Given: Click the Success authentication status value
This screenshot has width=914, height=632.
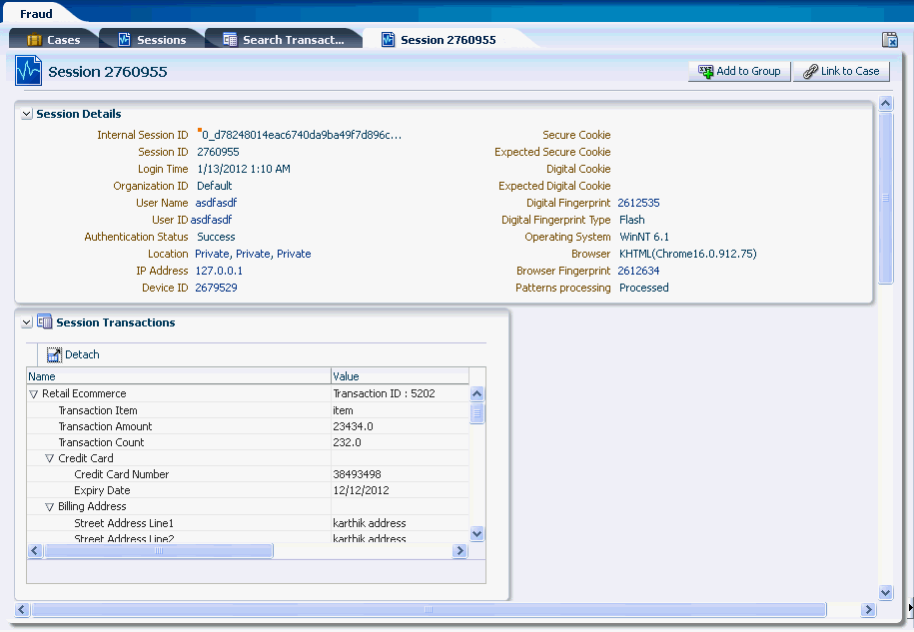Looking at the screenshot, I should (216, 237).
